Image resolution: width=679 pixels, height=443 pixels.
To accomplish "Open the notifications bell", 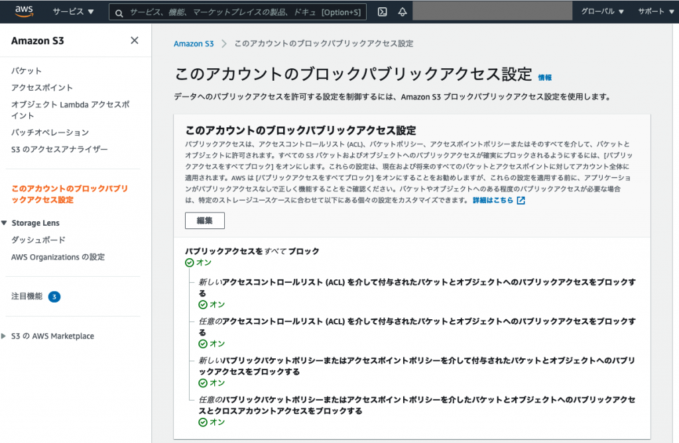I will tap(402, 11).
